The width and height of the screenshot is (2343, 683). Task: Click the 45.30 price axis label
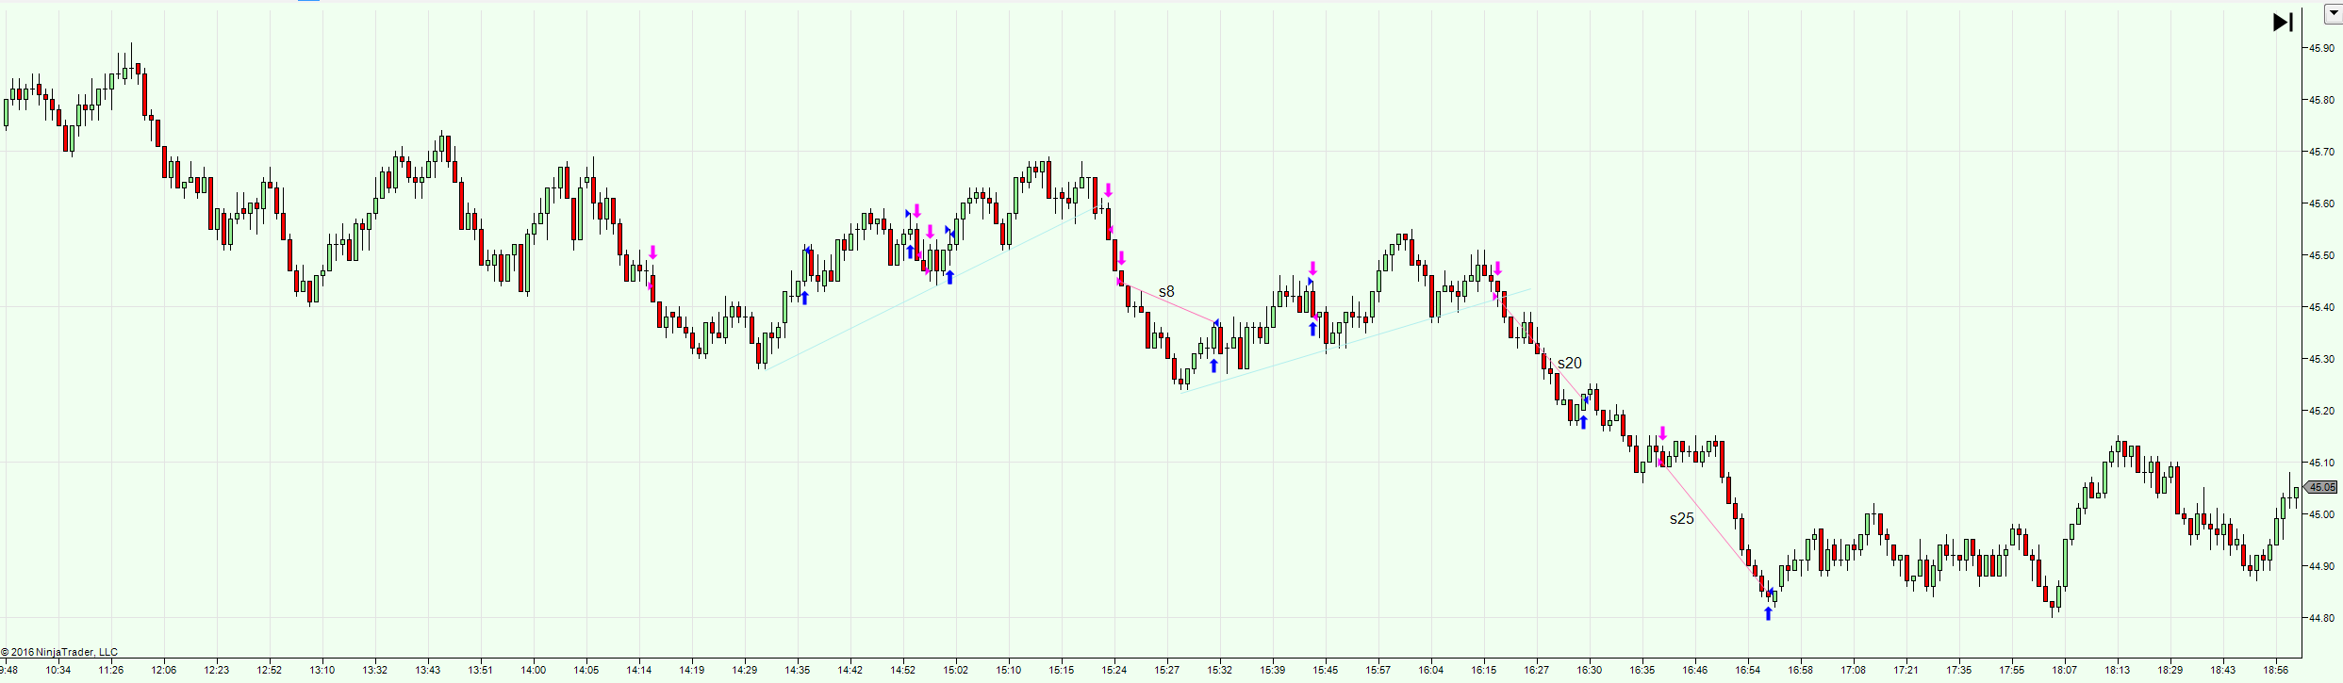coord(2322,359)
